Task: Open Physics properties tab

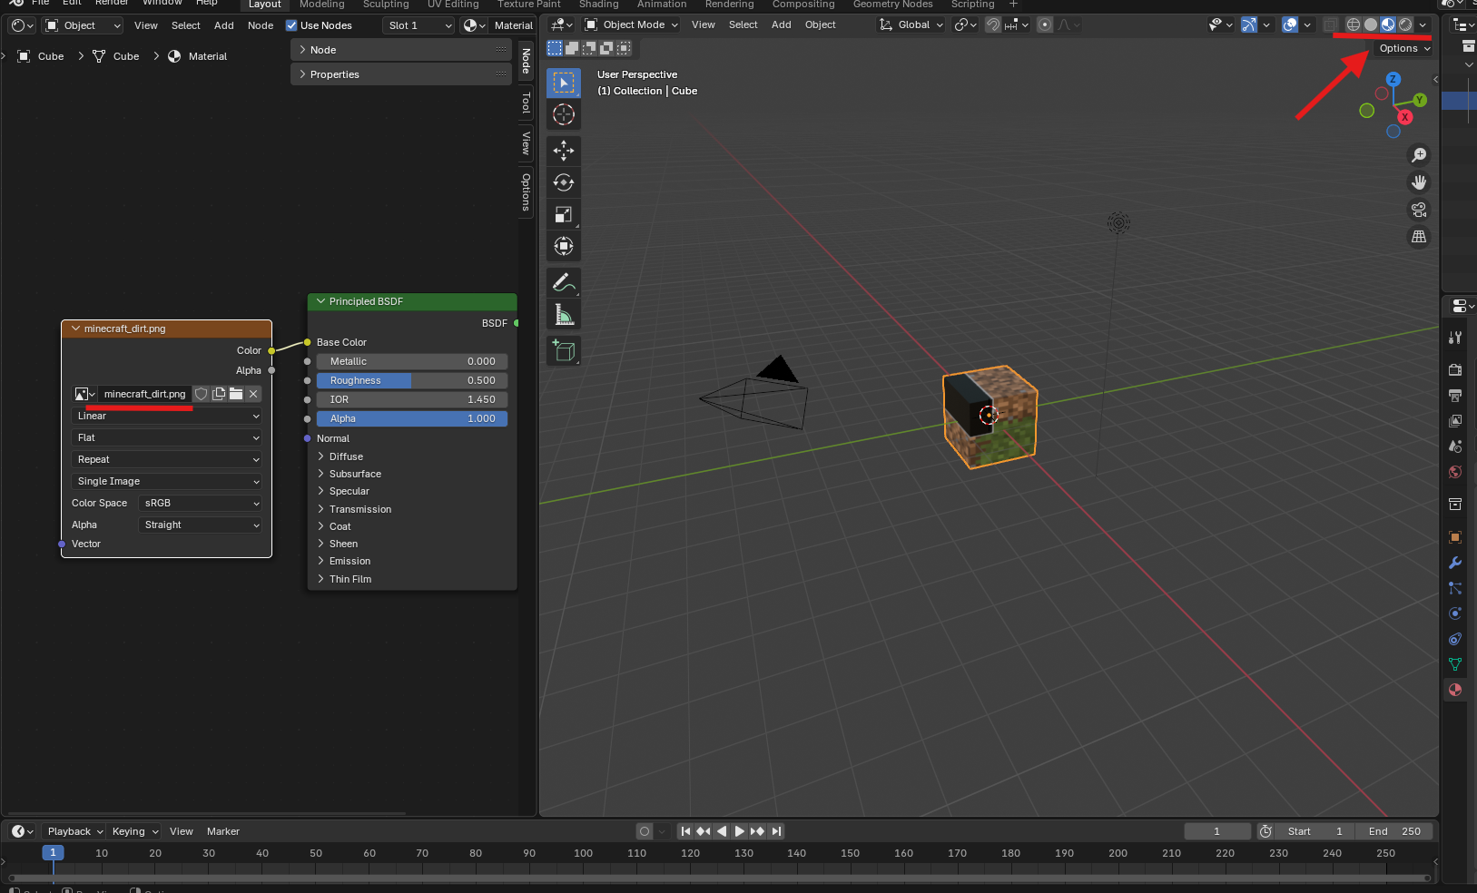Action: point(1455,613)
